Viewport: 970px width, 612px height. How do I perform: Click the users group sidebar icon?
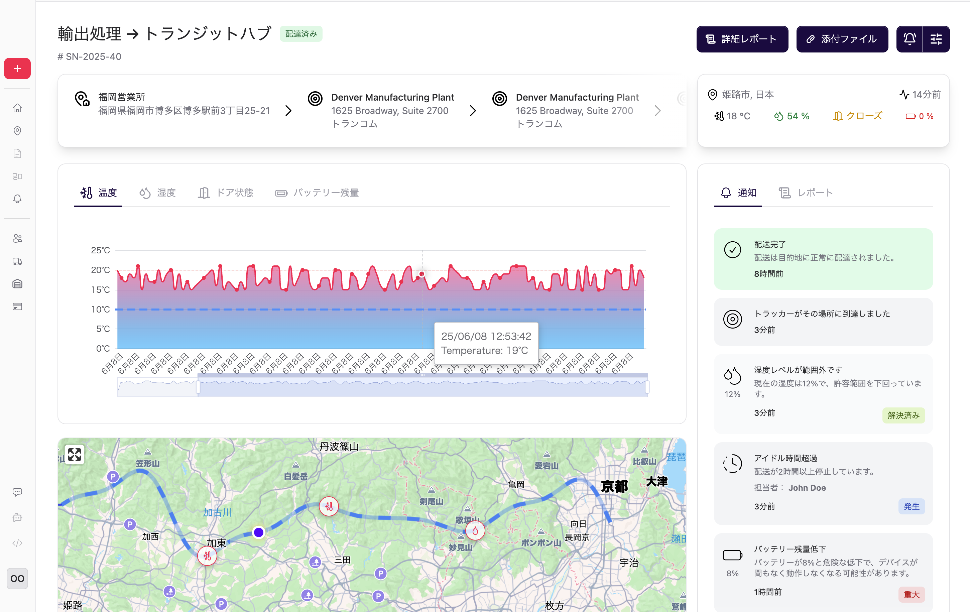[17, 238]
